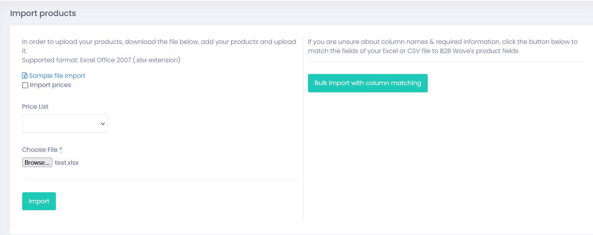Click the '(.xlsx extension)' text
This screenshot has width=593, height=235.
point(156,60)
